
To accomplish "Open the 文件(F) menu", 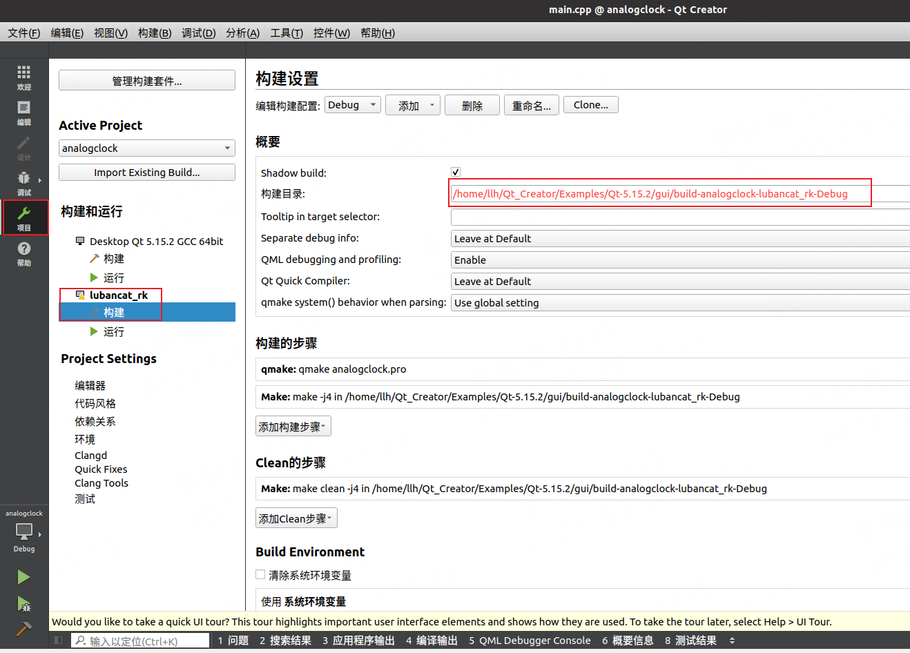I will (x=24, y=32).
